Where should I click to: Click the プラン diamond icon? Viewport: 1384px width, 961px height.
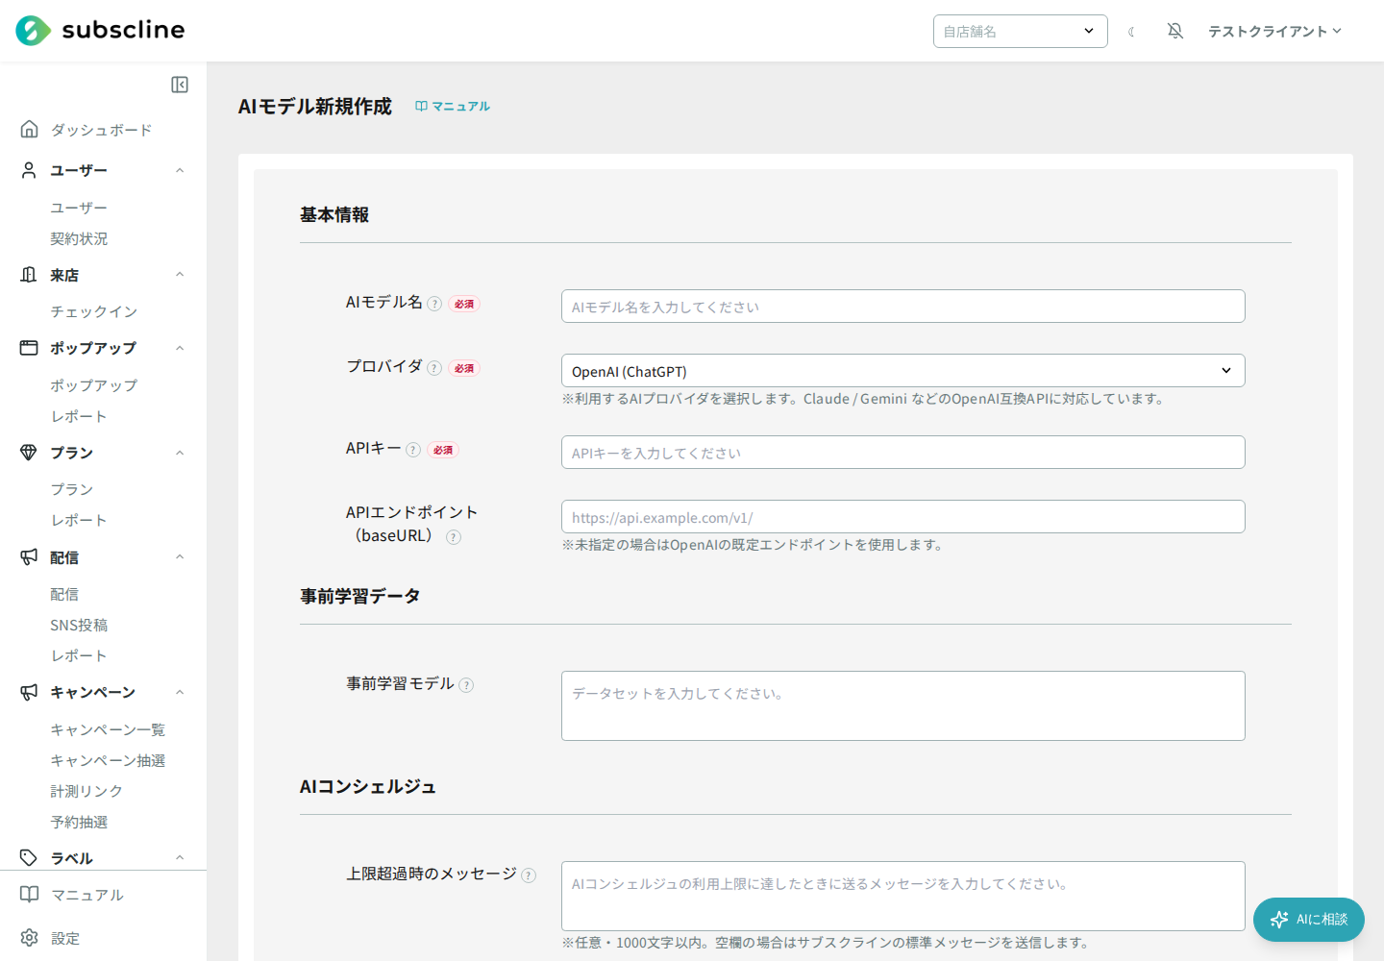[x=29, y=453]
